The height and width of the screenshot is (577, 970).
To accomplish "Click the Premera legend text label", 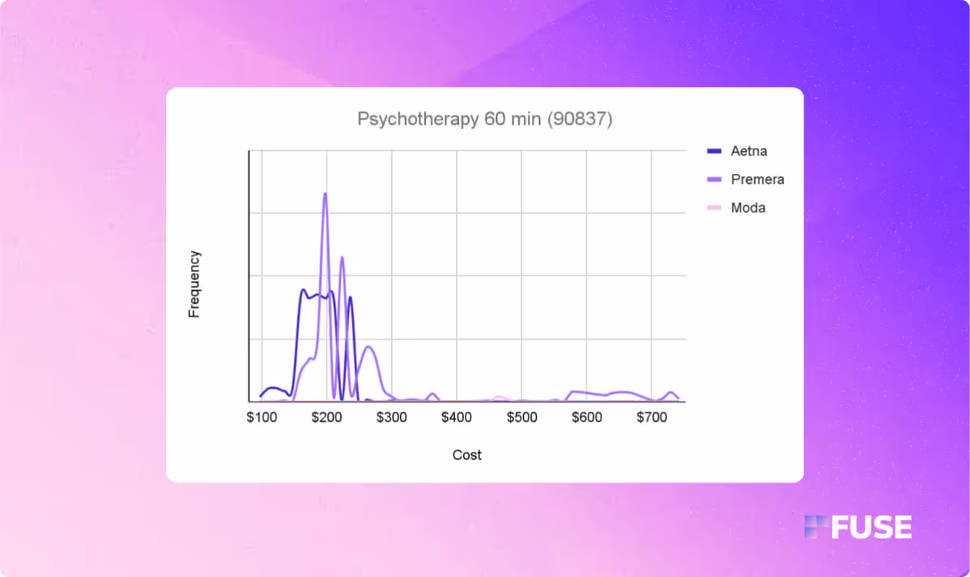I will (x=757, y=179).
